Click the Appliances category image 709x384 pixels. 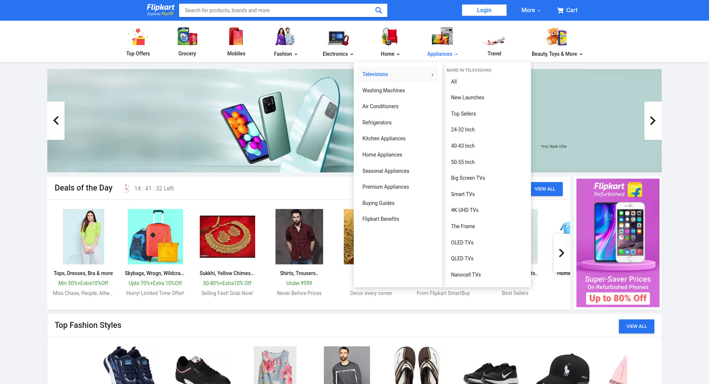point(442,37)
